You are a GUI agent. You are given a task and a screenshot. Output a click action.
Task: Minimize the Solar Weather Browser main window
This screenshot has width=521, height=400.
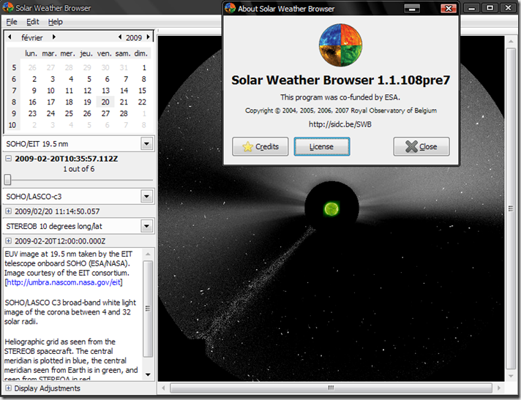[471, 8]
